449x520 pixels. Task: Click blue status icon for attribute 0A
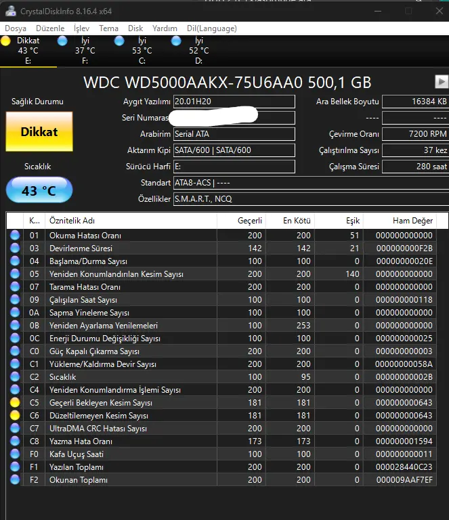tap(15, 312)
